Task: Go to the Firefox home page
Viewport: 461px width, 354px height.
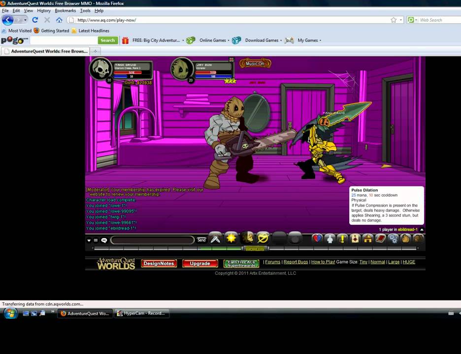Action: coord(59,20)
